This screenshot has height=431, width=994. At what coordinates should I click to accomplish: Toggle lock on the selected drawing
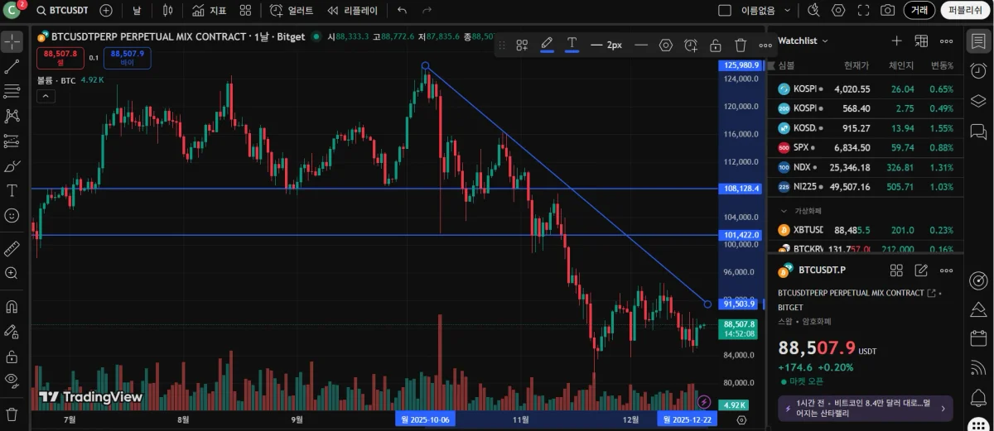716,45
